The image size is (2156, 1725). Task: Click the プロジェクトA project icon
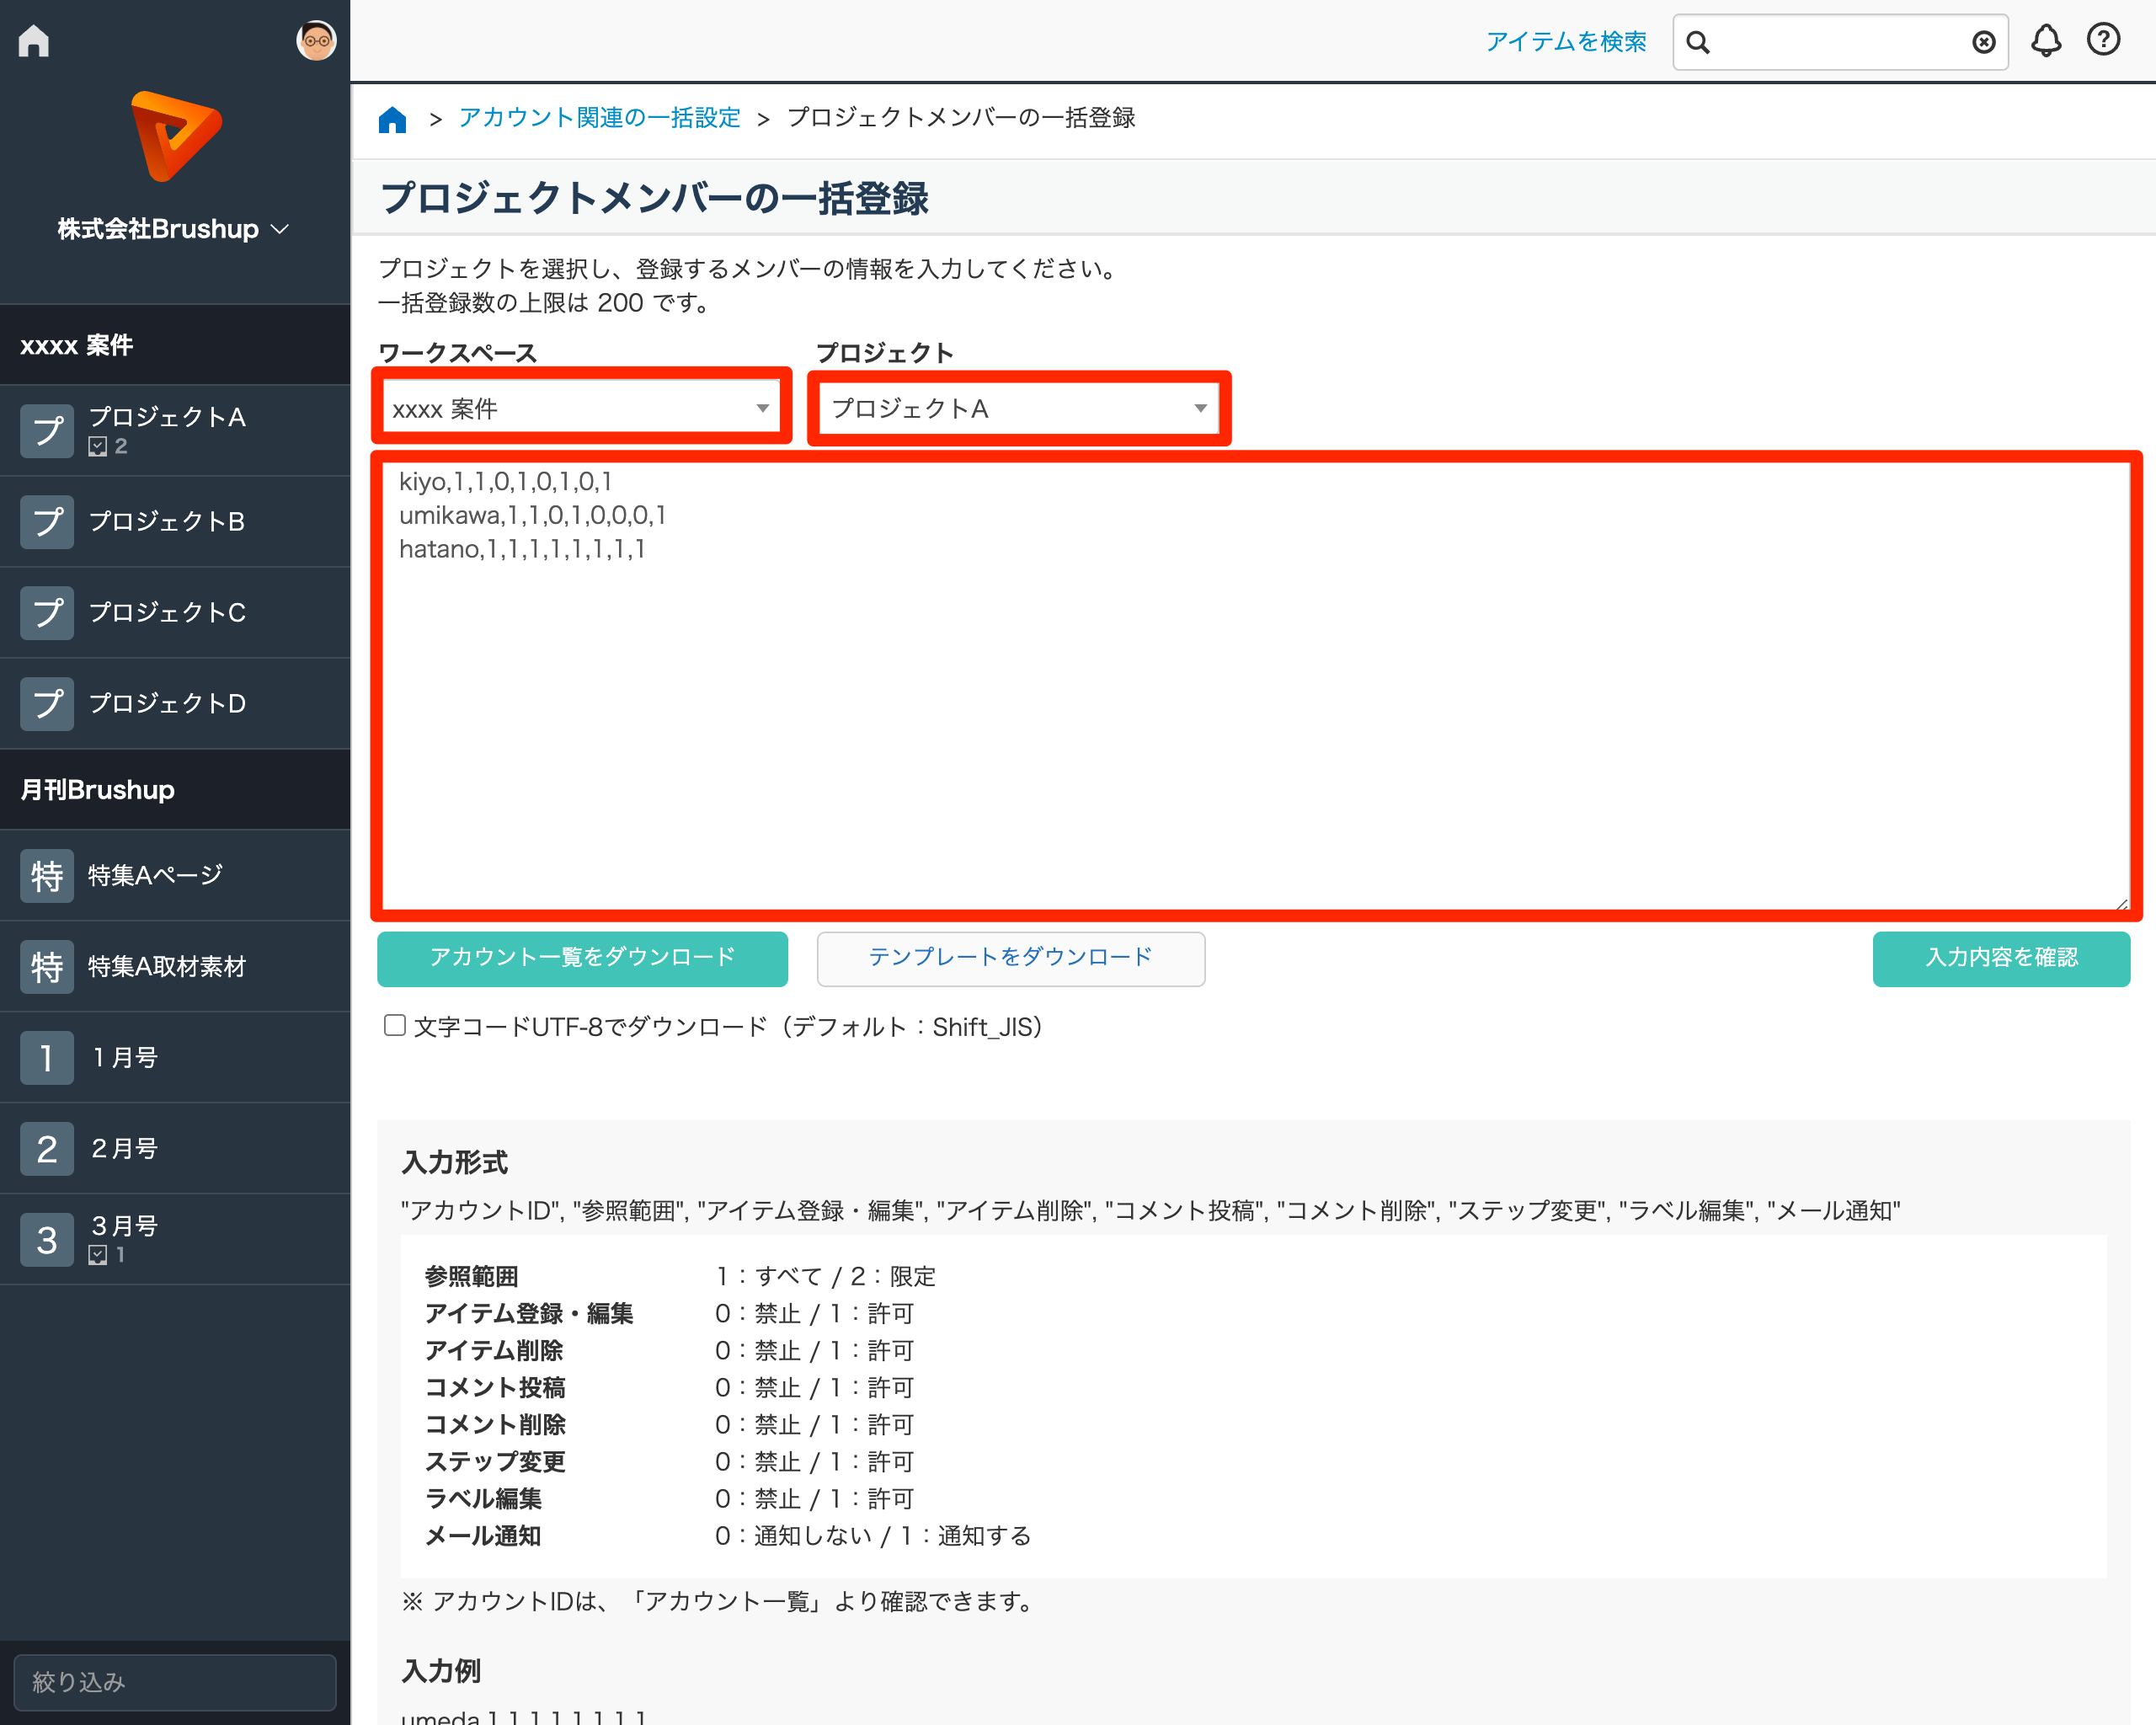pos(47,430)
